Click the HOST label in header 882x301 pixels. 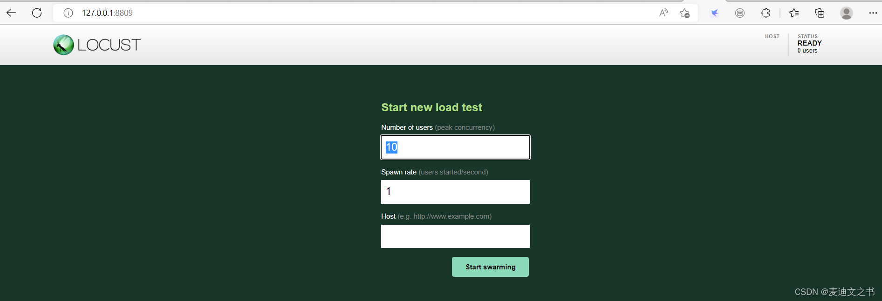tap(772, 36)
